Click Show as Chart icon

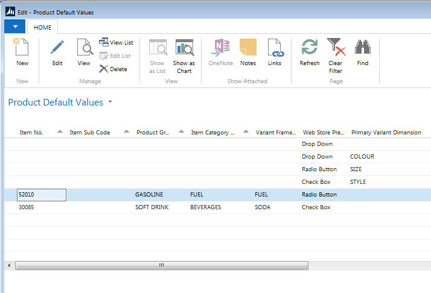click(184, 48)
